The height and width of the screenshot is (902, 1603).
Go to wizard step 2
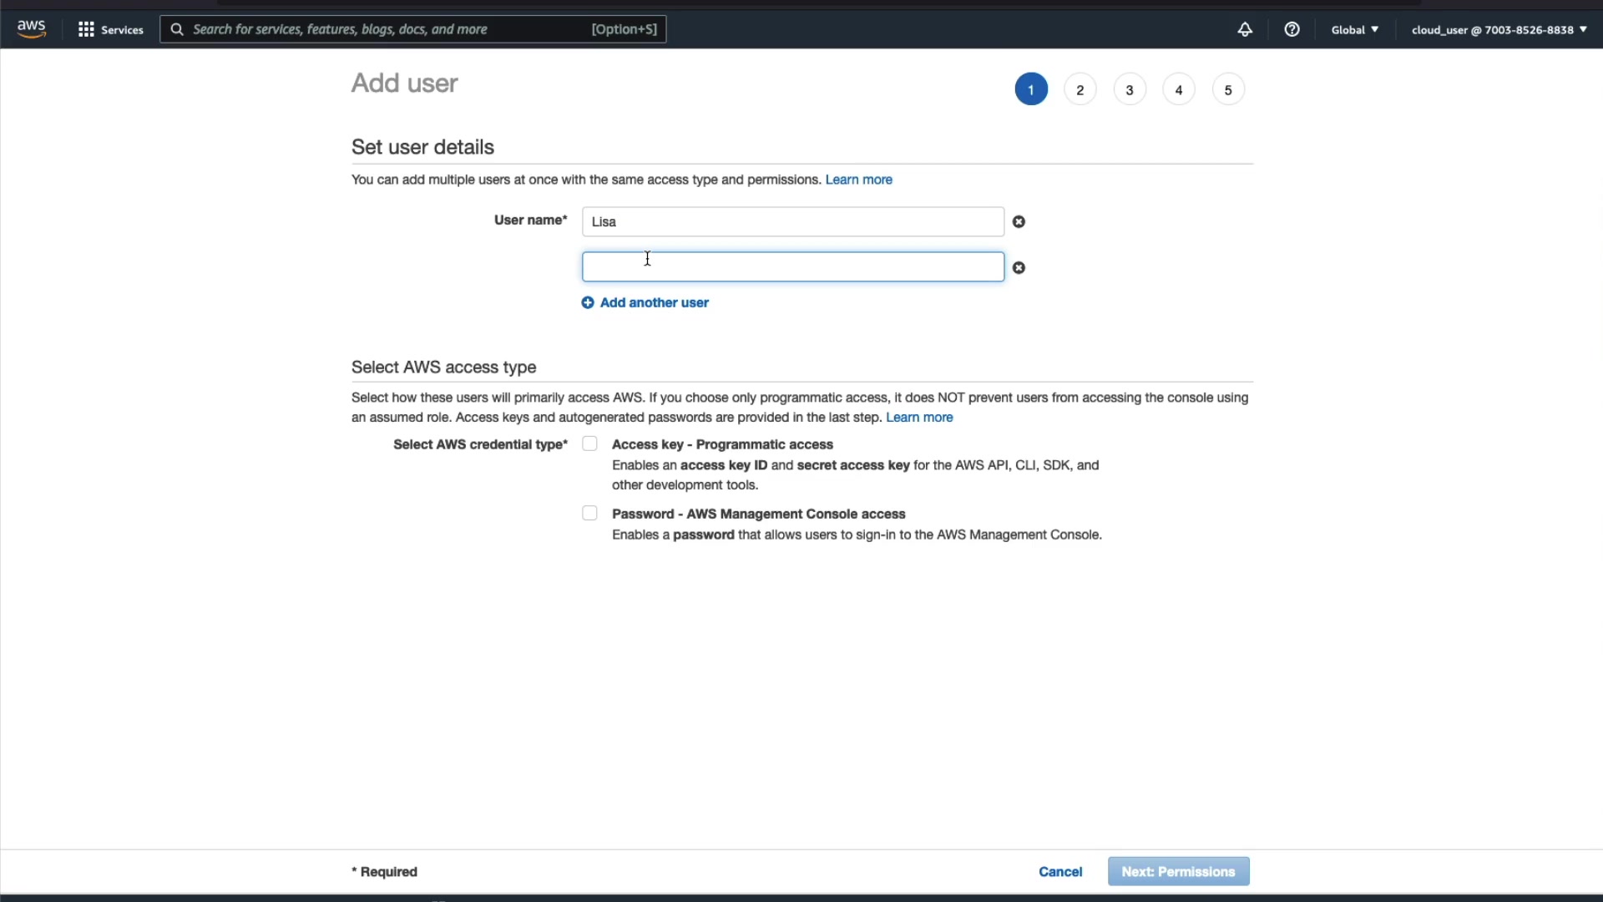pyautogui.click(x=1080, y=90)
